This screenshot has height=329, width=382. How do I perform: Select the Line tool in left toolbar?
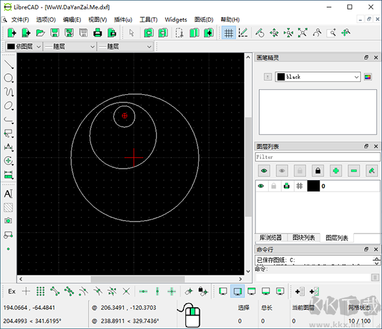(x=9, y=64)
